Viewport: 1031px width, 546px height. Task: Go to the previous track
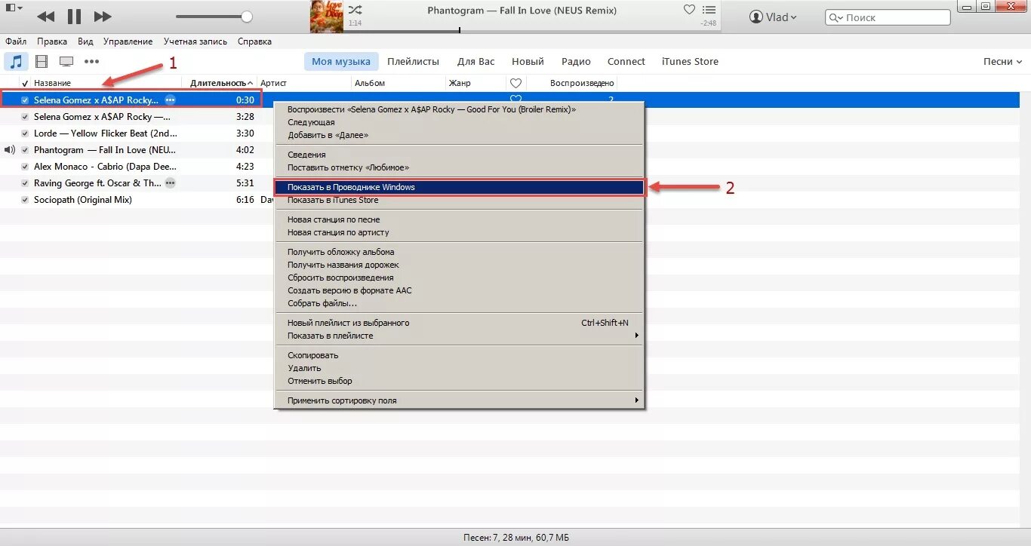tap(45, 16)
